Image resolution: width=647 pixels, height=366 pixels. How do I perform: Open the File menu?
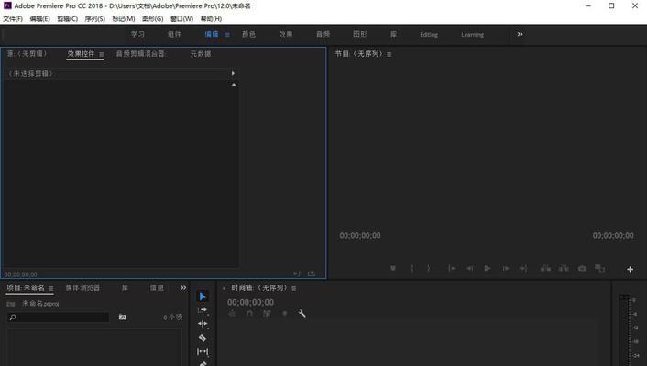[13, 19]
